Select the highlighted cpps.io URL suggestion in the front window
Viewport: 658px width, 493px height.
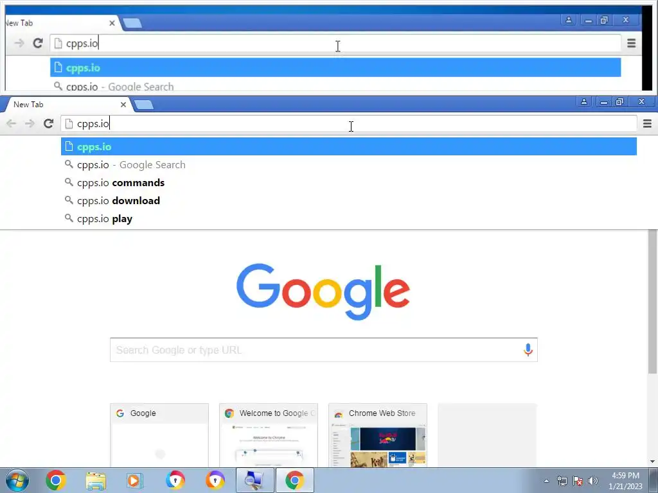pyautogui.click(x=349, y=147)
